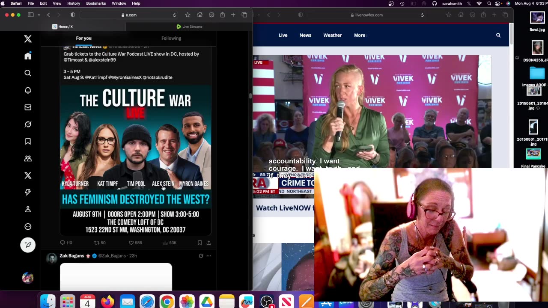Open News section on LiveNOW Fox
548x308 pixels.
point(305,35)
